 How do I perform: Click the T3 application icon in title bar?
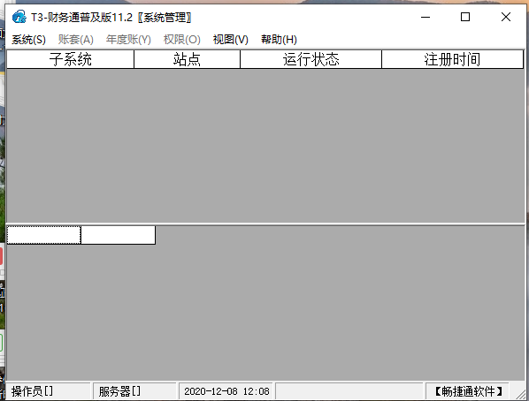[19, 17]
